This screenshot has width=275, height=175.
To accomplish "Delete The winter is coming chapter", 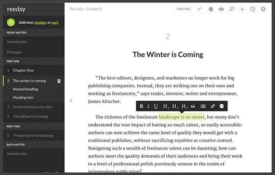I will tap(59, 81).
